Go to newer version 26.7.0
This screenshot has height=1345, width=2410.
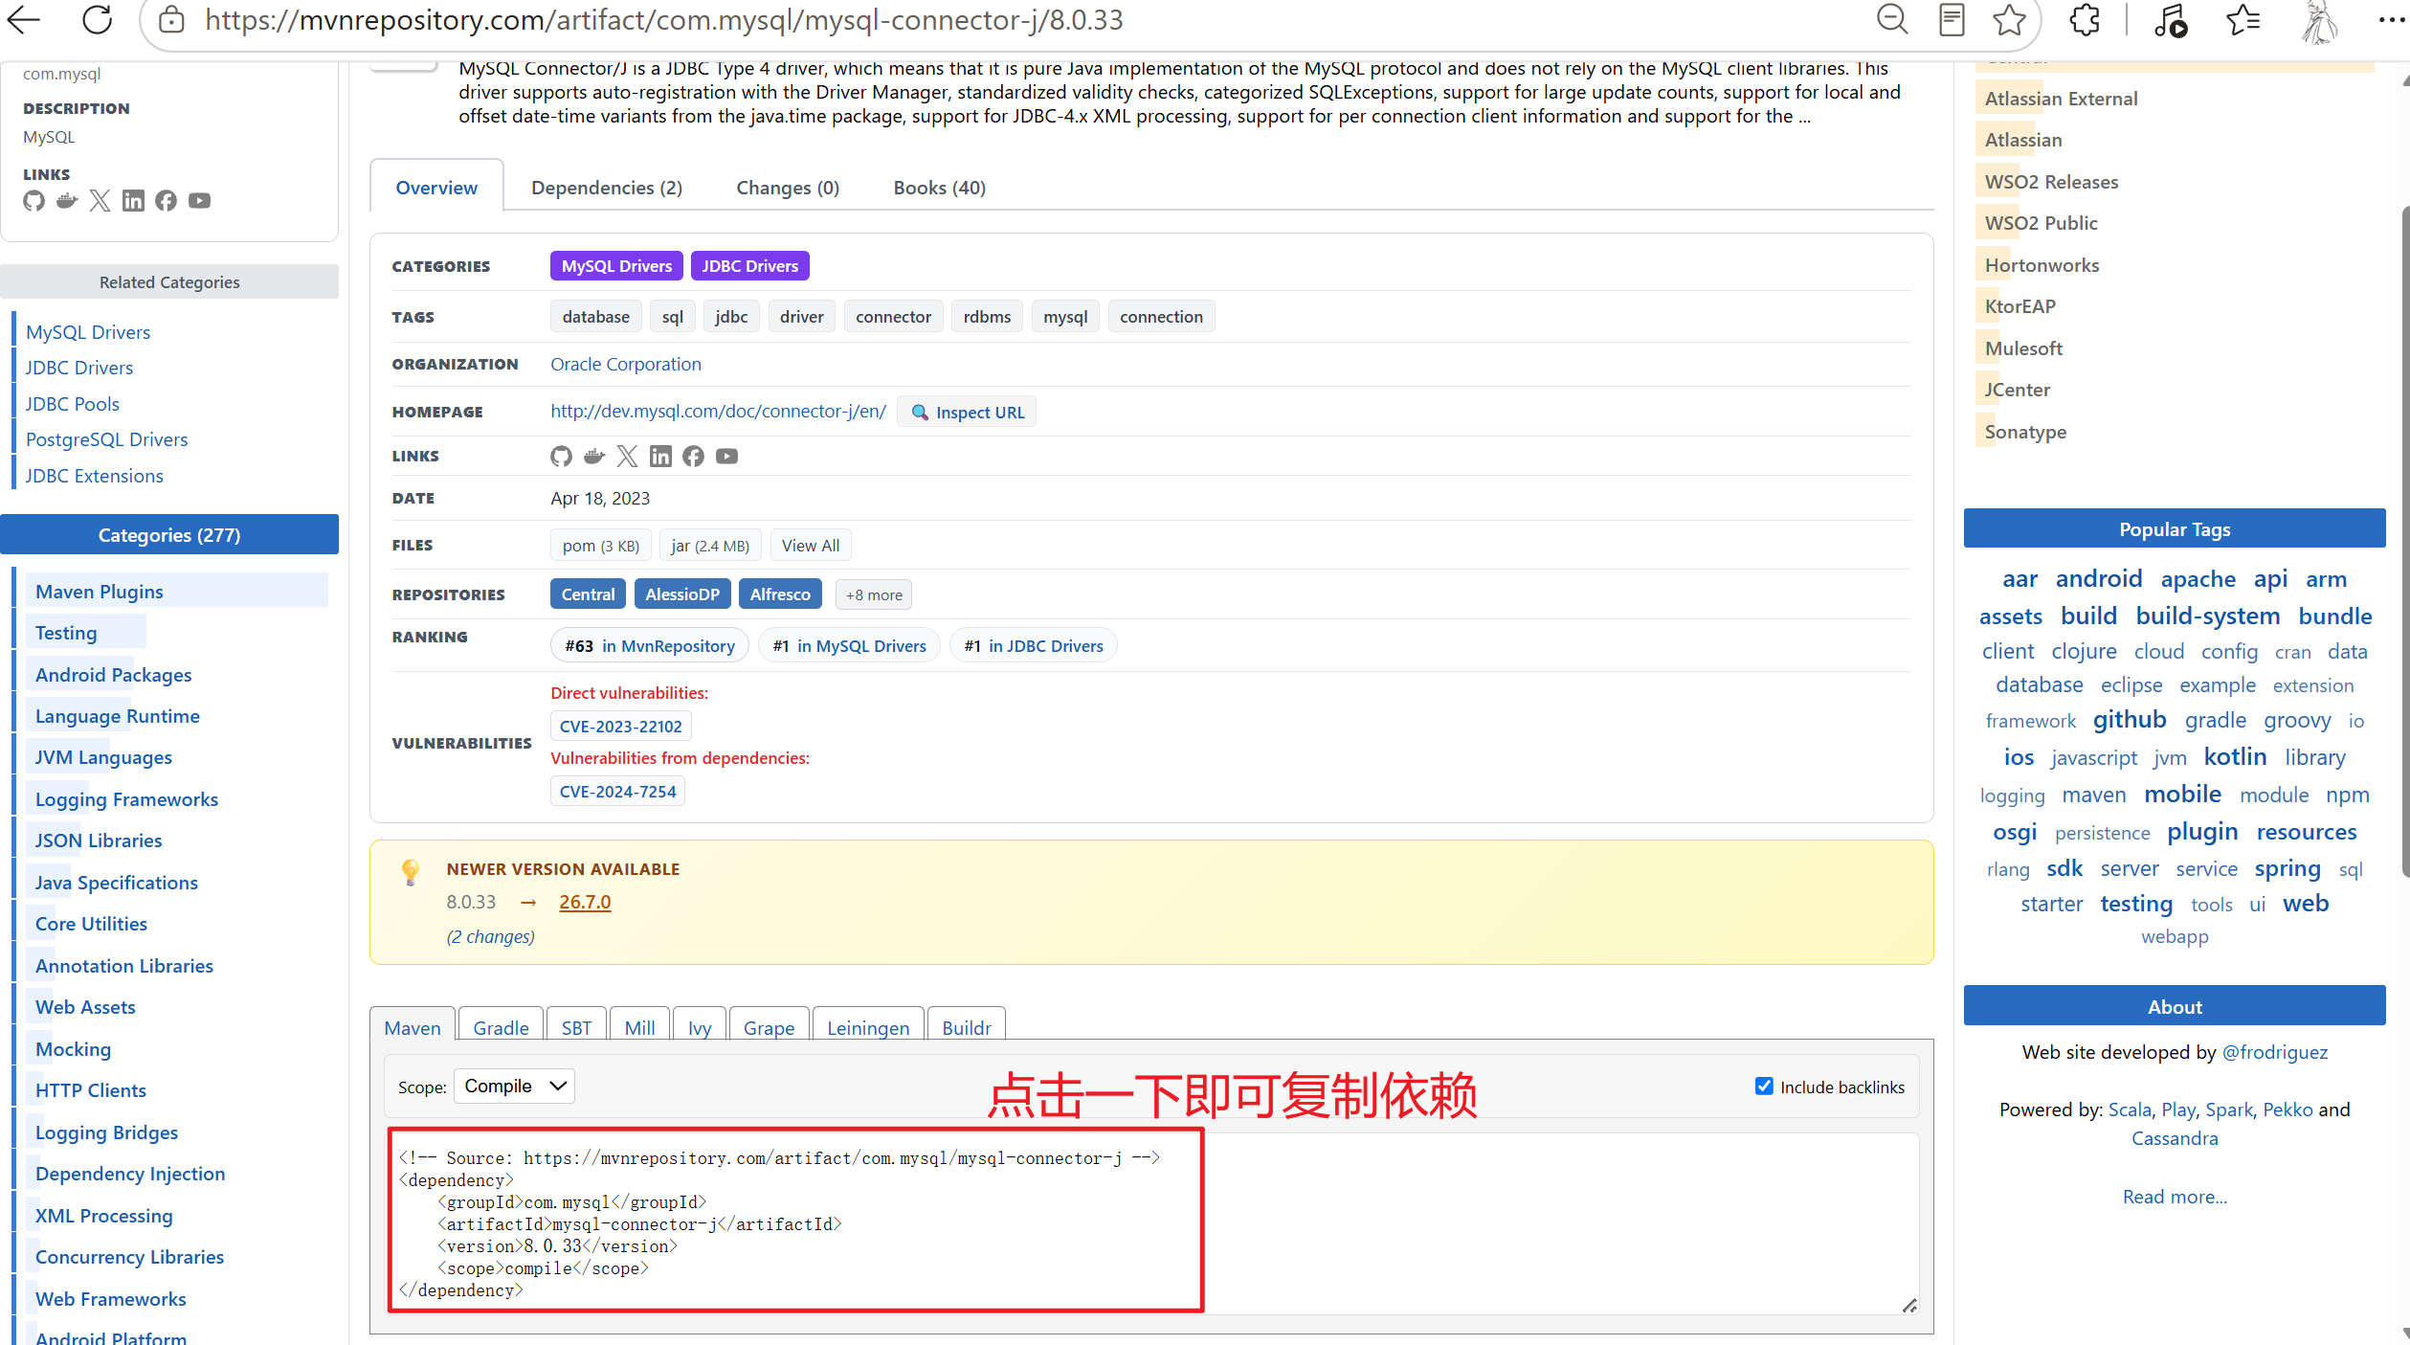(x=585, y=902)
